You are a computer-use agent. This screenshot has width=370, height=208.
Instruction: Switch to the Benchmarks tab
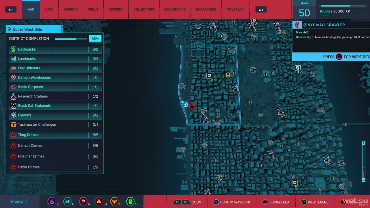175,10
